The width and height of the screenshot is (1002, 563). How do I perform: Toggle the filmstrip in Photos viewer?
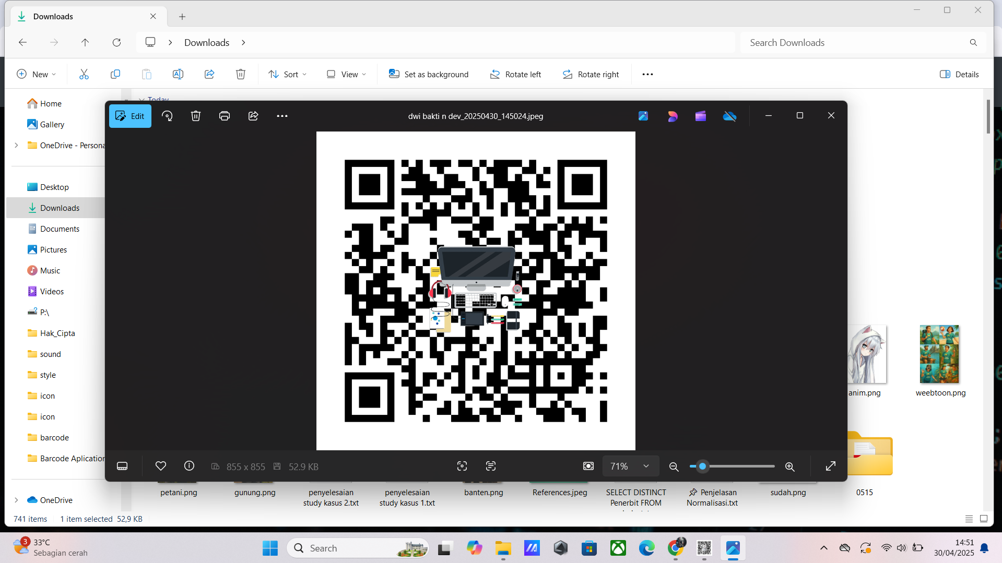pyautogui.click(x=122, y=466)
